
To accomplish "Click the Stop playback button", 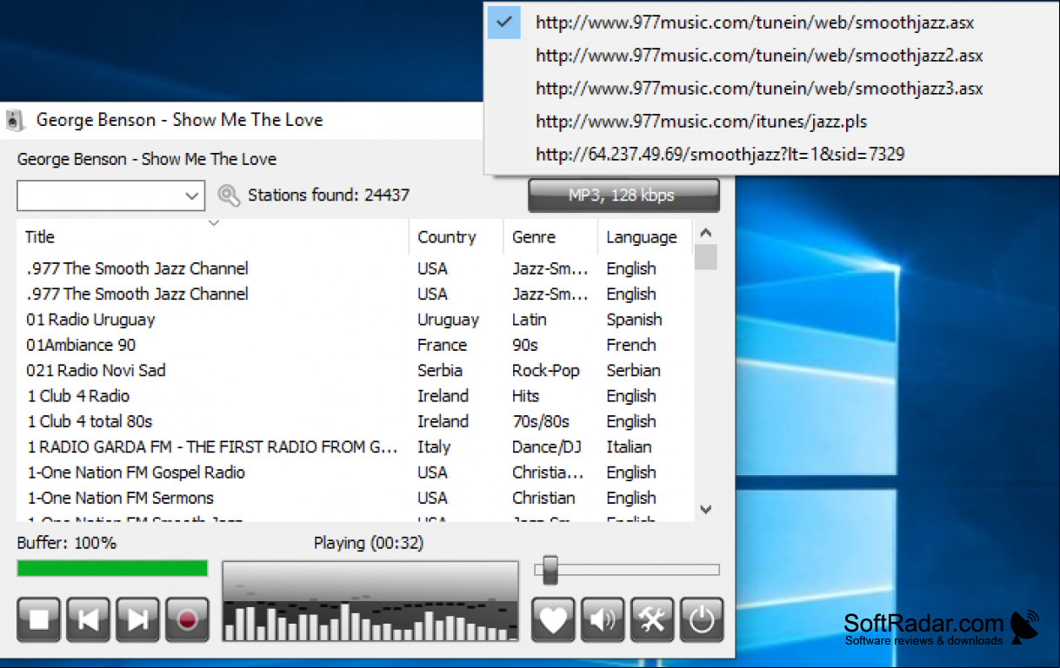I will point(39,619).
